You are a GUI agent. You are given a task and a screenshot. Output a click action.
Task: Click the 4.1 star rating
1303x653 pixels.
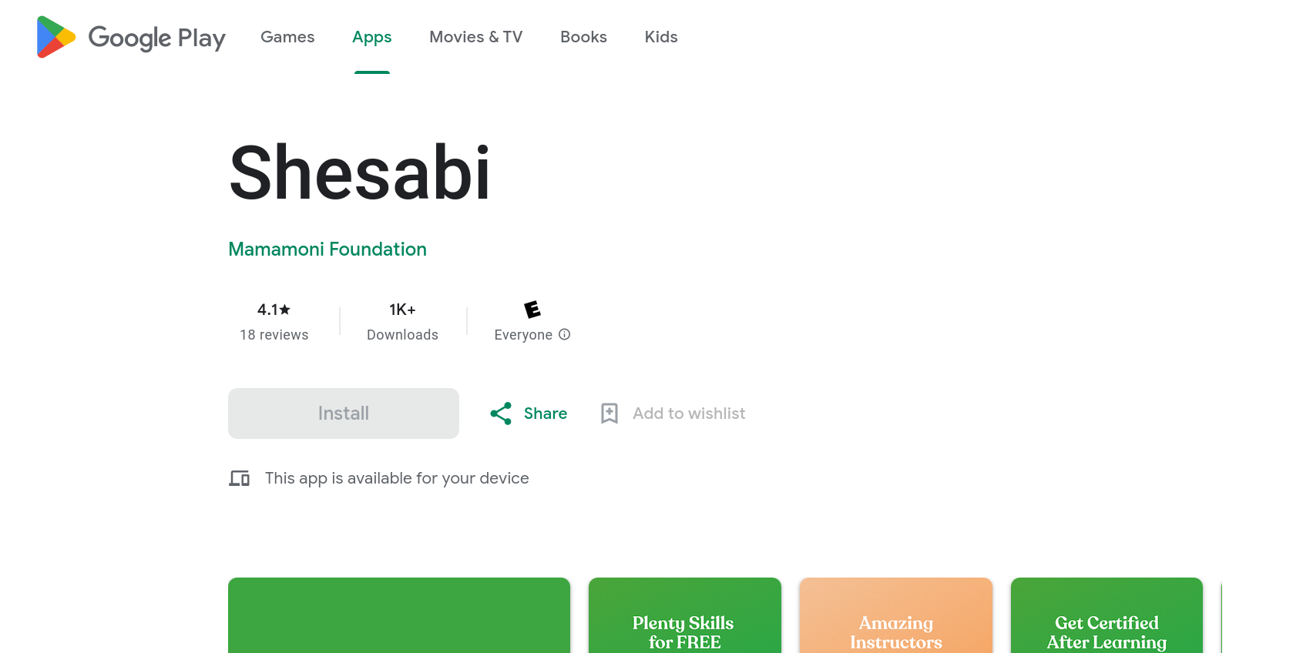click(274, 310)
